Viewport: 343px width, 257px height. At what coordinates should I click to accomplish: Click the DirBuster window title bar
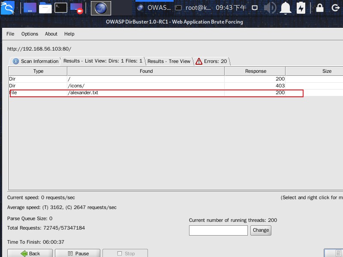175,22
